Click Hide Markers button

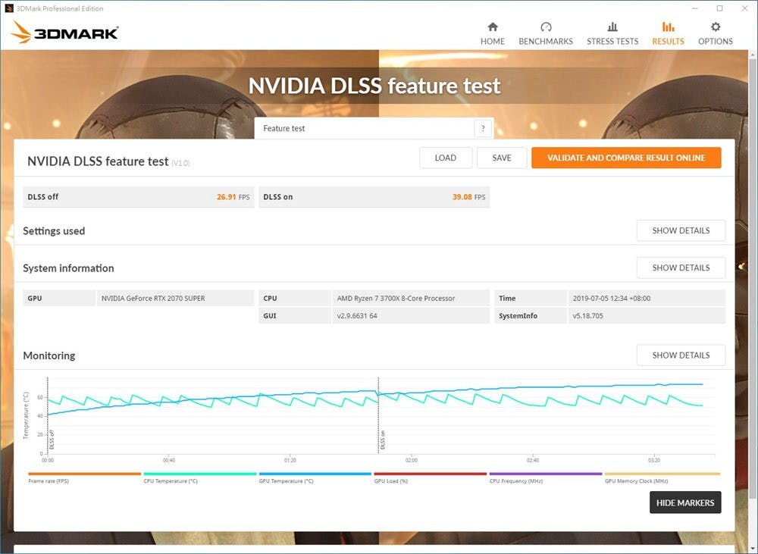tap(685, 502)
